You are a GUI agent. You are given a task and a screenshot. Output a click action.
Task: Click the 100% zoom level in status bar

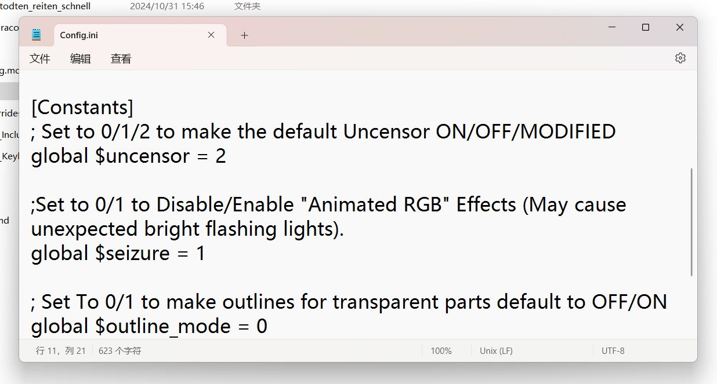pyautogui.click(x=441, y=350)
